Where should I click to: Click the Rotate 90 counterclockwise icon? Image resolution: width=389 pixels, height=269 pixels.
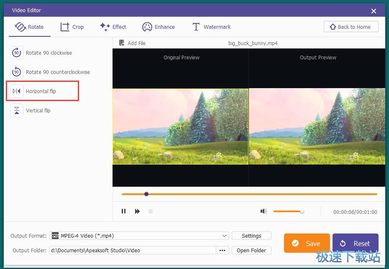pyautogui.click(x=17, y=72)
